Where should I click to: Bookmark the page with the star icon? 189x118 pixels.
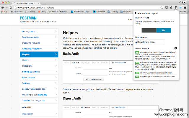(x=162, y=8)
